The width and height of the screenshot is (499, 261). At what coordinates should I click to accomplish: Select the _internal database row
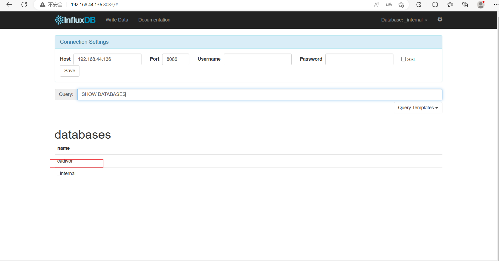pyautogui.click(x=248, y=173)
